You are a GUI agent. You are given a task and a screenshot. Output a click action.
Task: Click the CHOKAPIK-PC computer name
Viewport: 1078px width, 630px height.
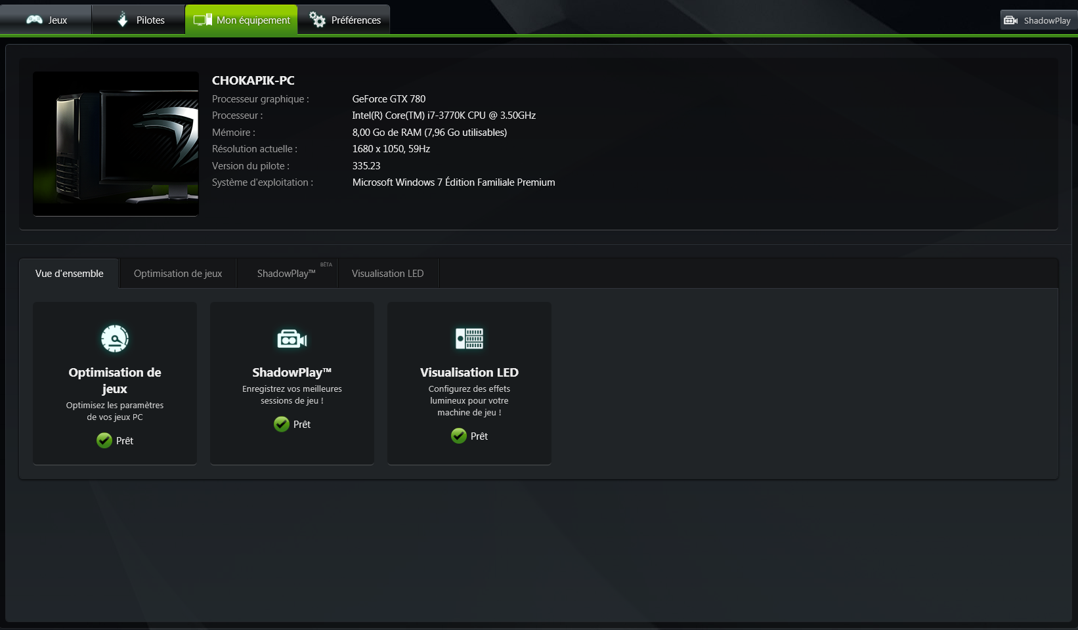tap(253, 81)
